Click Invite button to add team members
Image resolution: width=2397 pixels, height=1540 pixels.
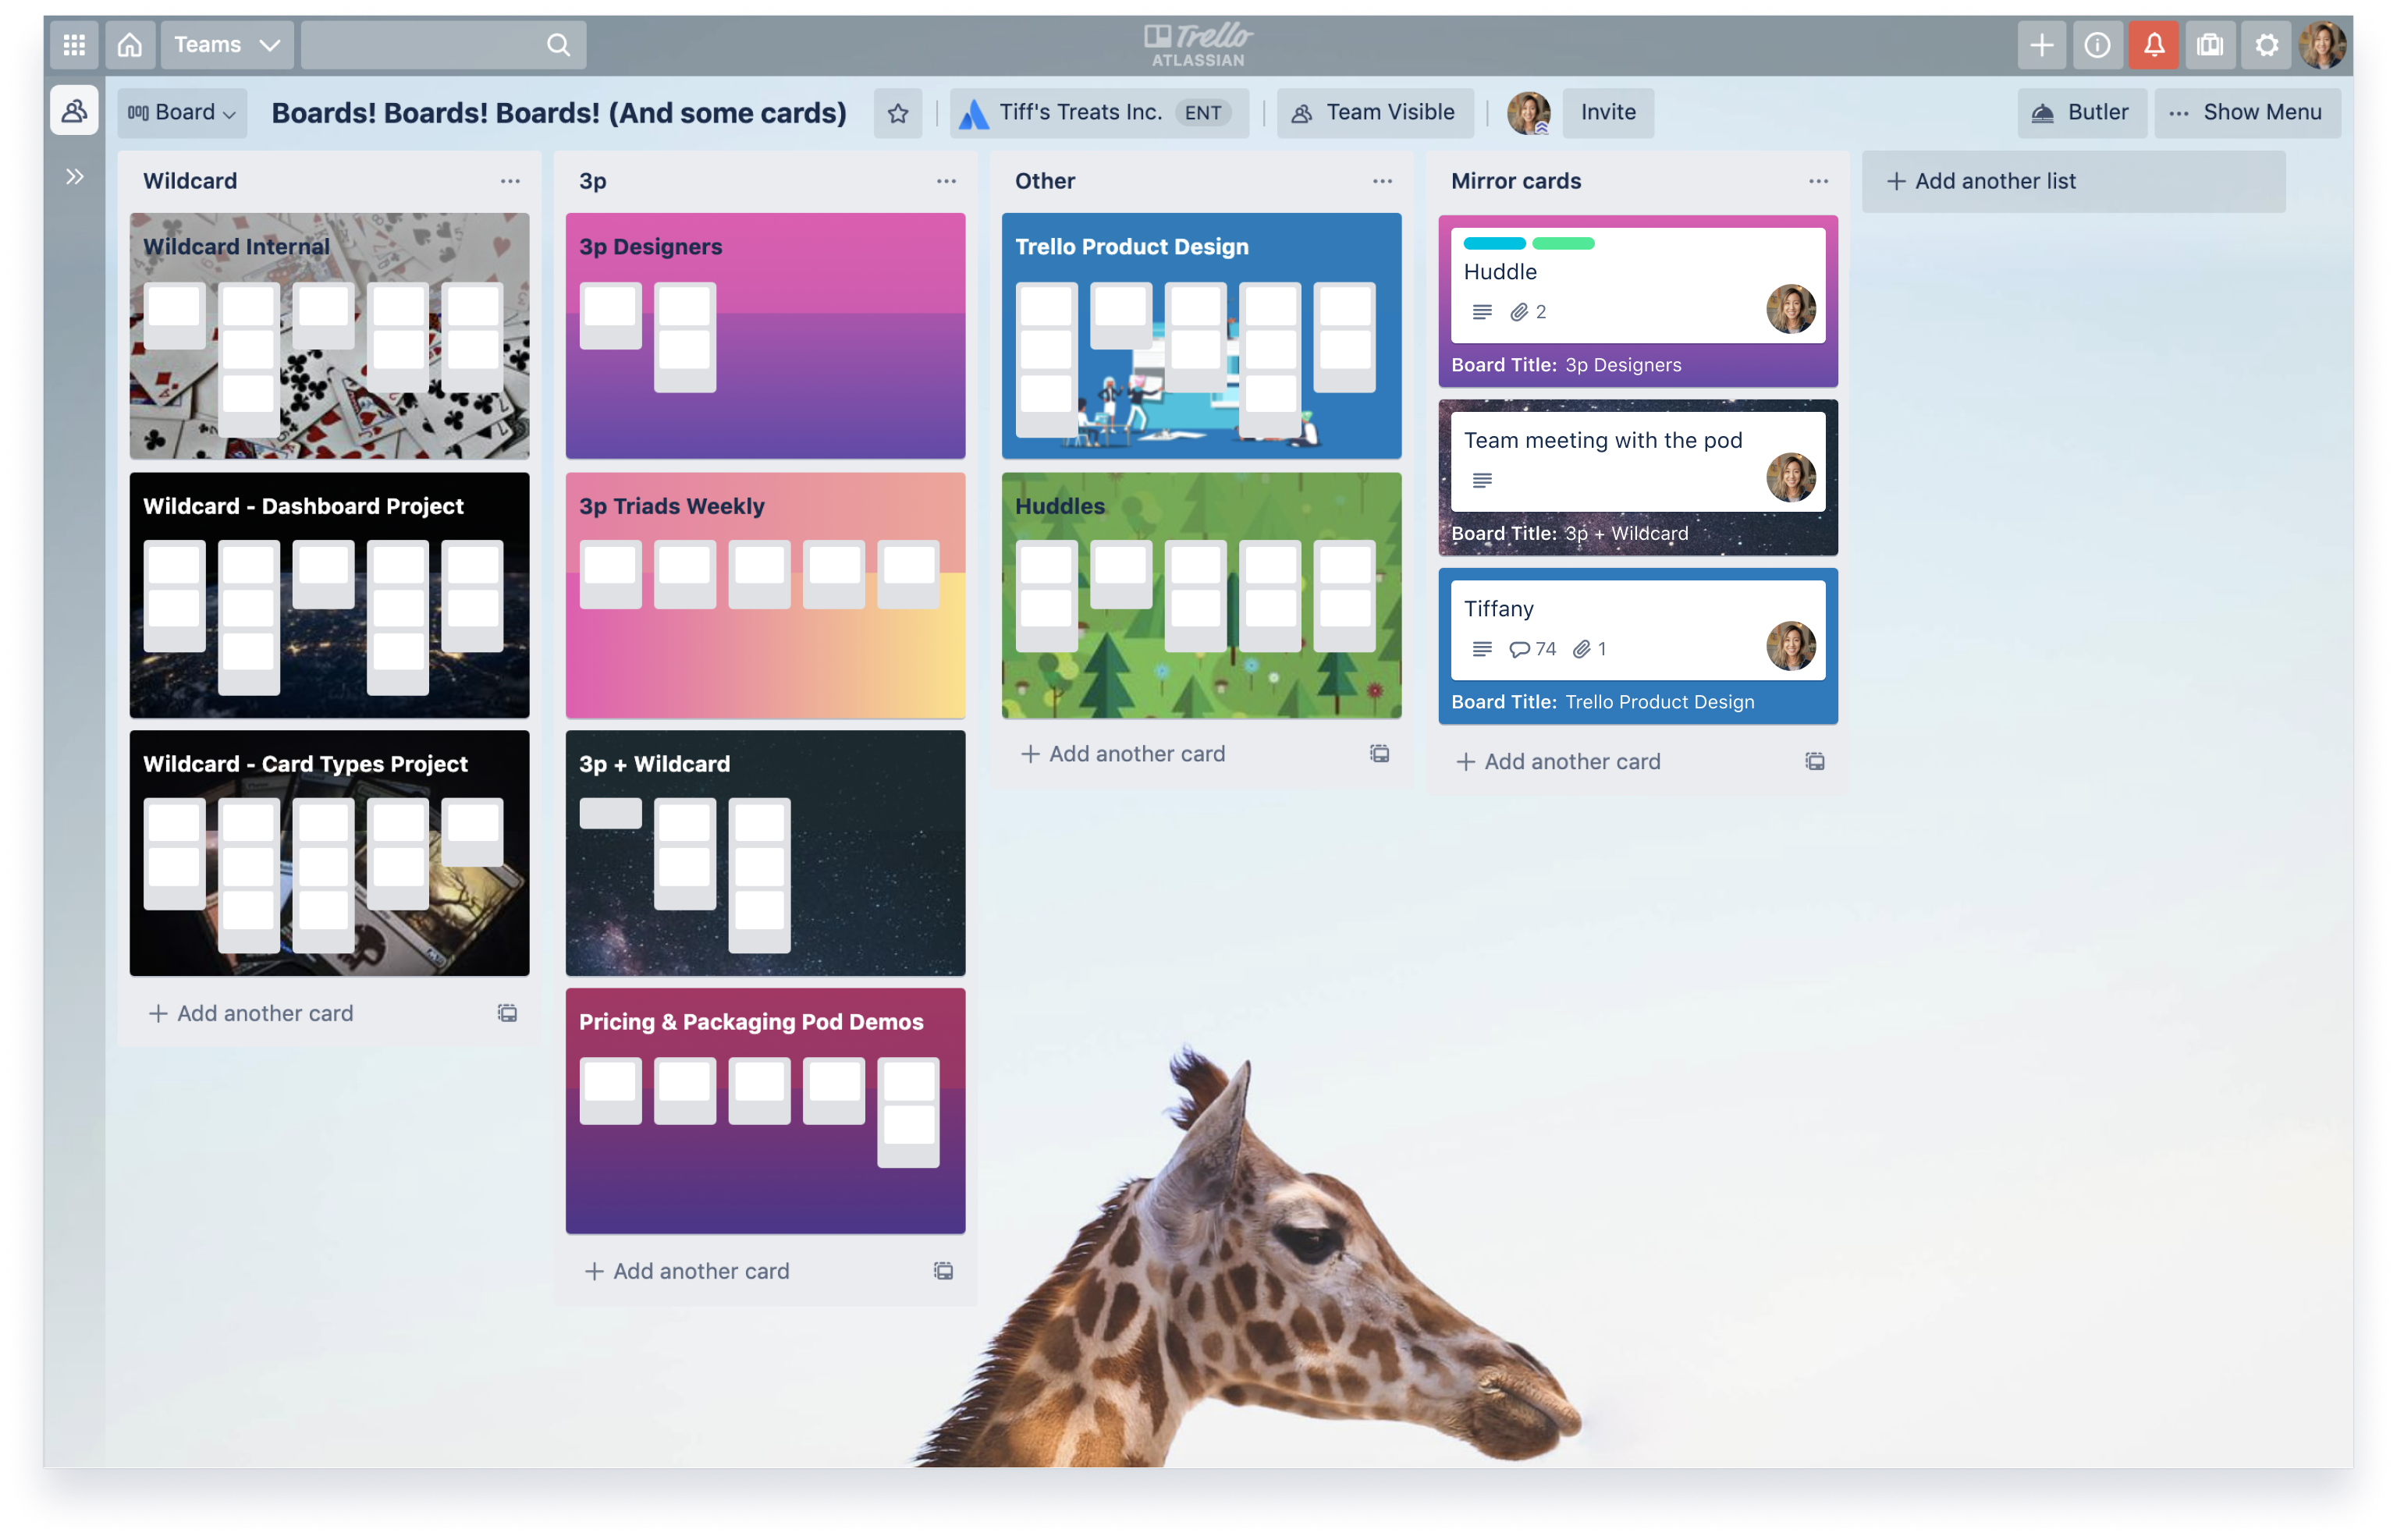tap(1607, 112)
